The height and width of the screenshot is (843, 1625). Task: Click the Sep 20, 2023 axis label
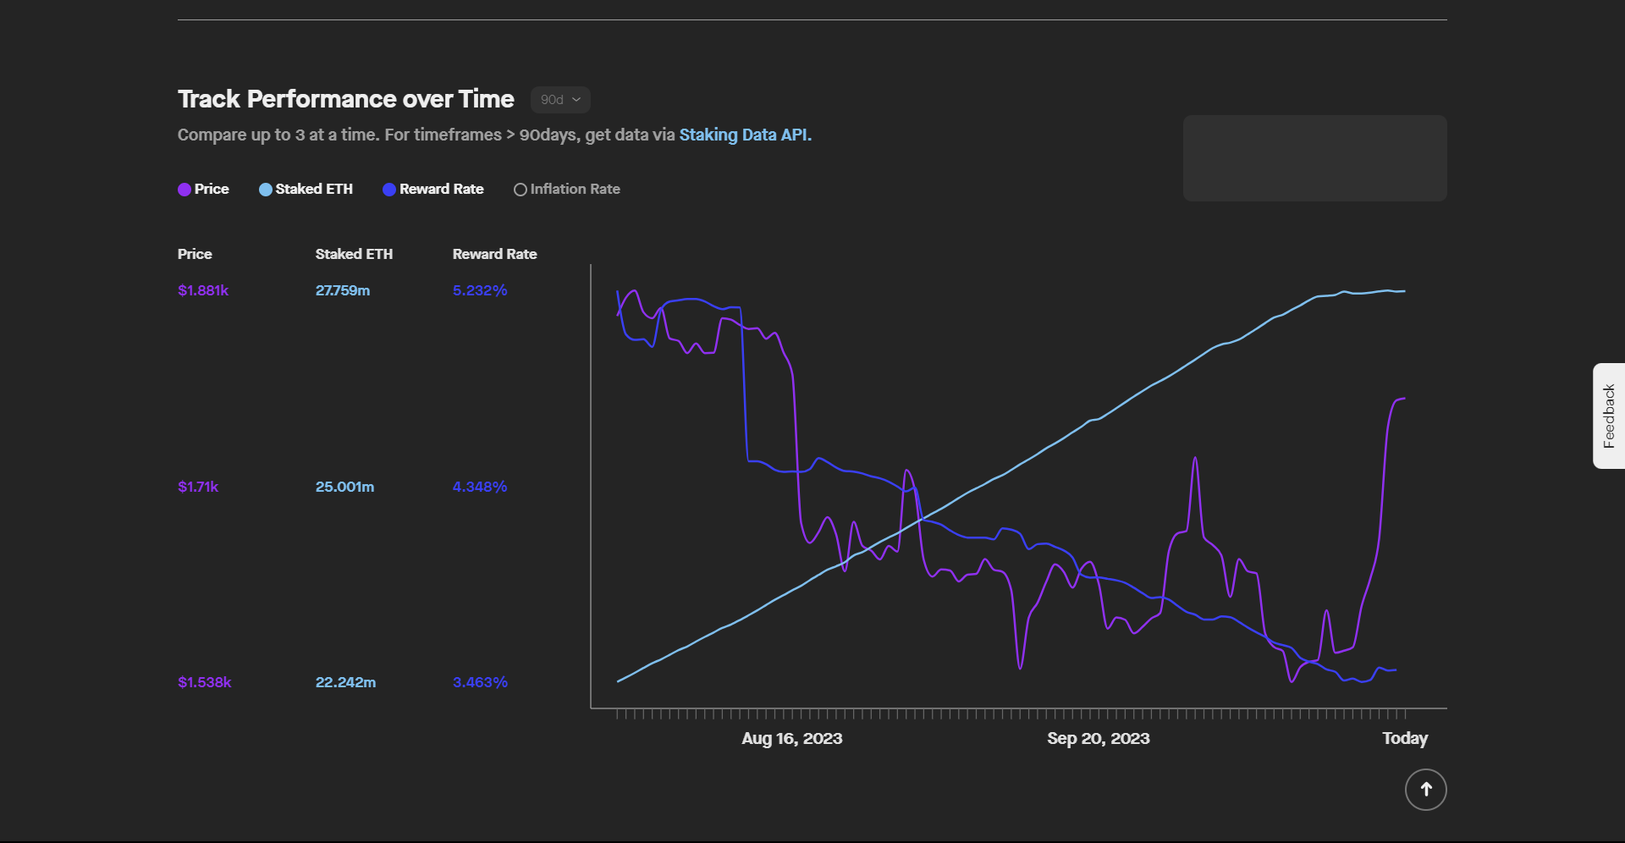(x=1099, y=738)
